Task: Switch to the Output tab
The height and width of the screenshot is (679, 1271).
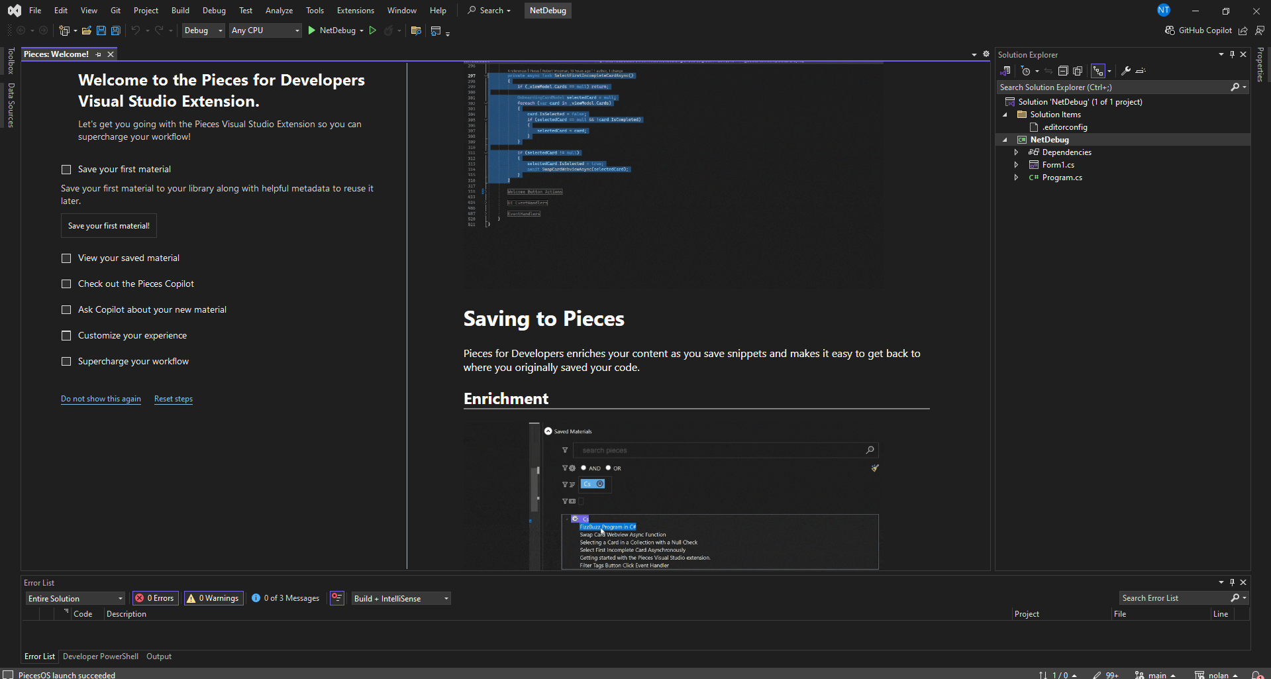Action: (159, 656)
